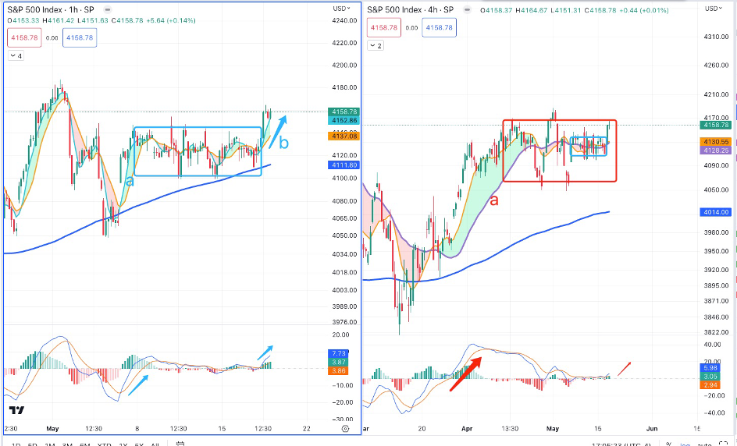
Task: Select the green 4158.78 price label on 1h axis
Action: point(344,111)
